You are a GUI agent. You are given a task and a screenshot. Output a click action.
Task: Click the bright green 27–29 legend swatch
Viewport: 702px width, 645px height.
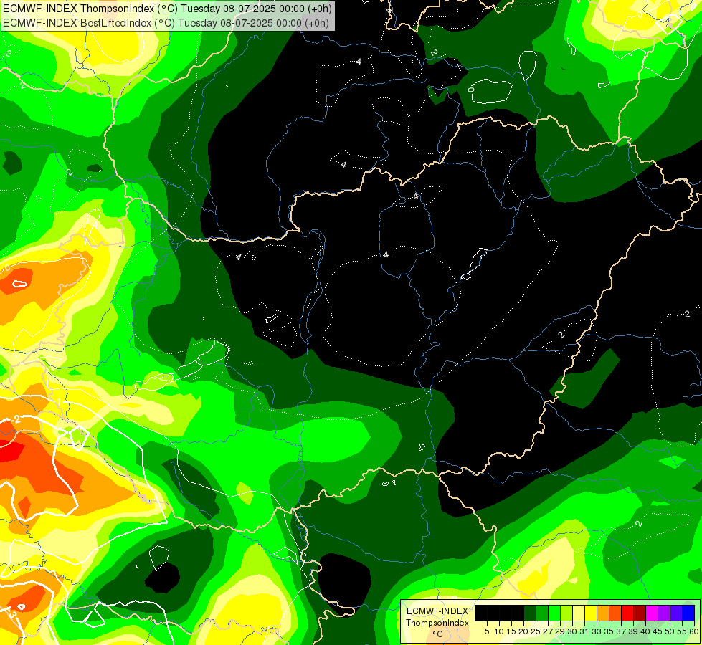[554, 613]
